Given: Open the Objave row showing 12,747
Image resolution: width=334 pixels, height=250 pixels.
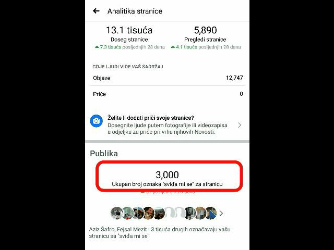Looking at the screenshot, I should pyautogui.click(x=167, y=78).
